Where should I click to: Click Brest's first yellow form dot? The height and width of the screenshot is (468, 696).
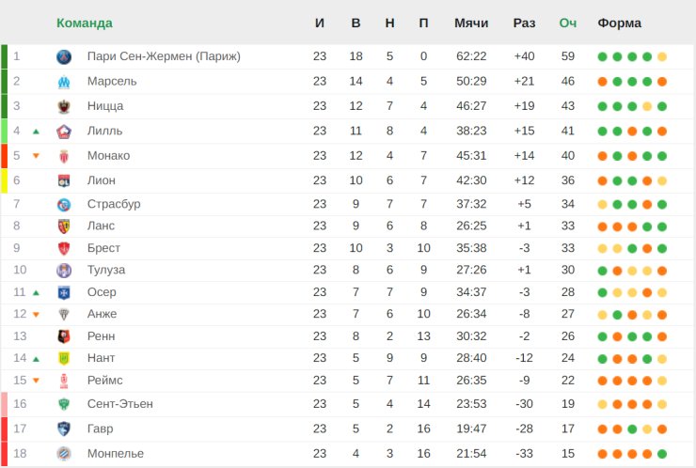pyautogui.click(x=602, y=248)
